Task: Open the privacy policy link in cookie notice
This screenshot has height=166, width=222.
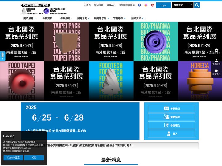Action: [x=16, y=151]
